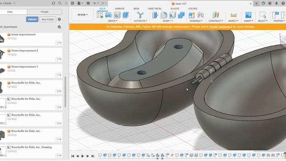
Task: Expand the INSPECT menu
Action: tap(233, 21)
